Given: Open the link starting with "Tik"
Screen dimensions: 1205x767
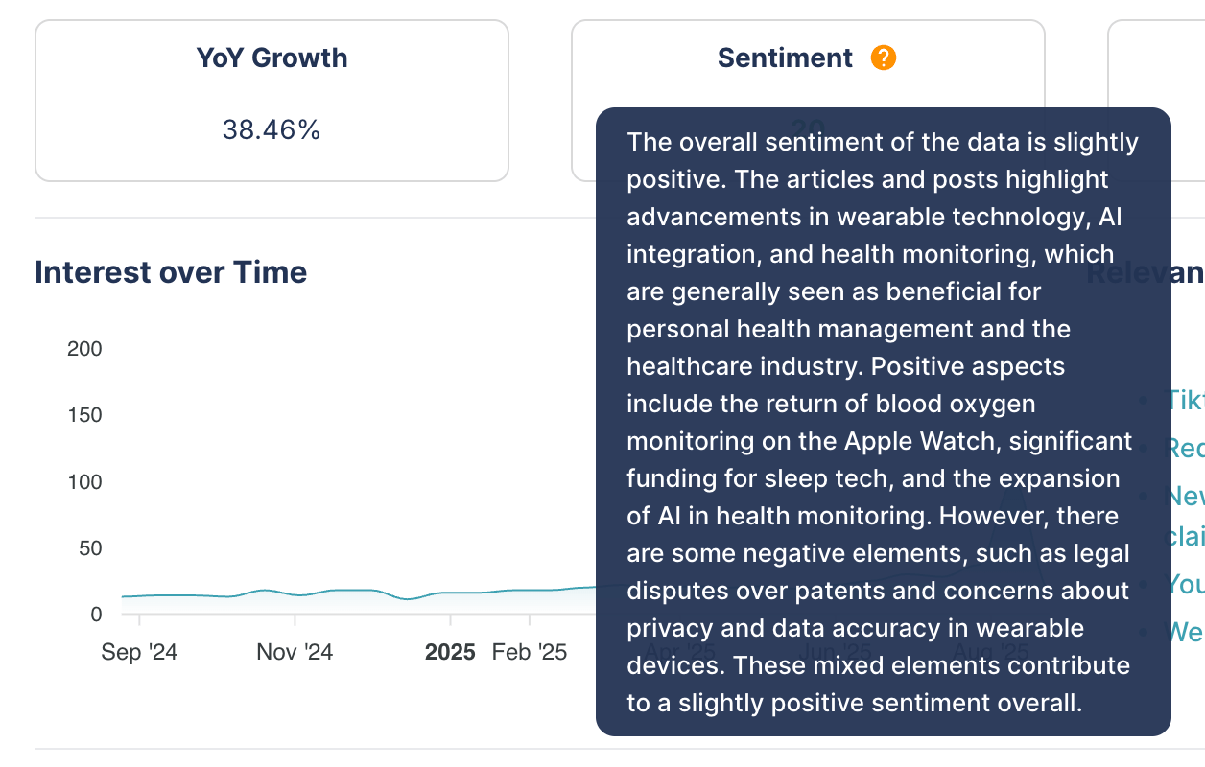Looking at the screenshot, I should 1184,400.
